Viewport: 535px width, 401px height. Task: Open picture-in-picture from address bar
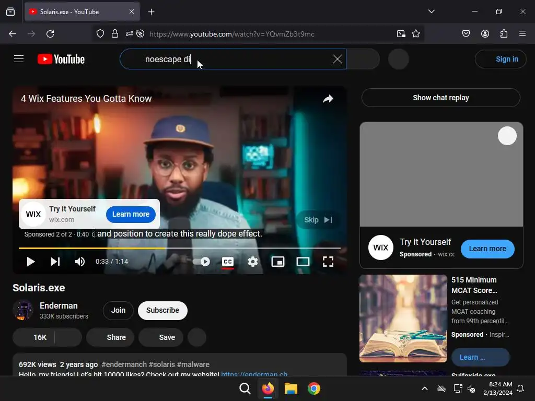(401, 34)
